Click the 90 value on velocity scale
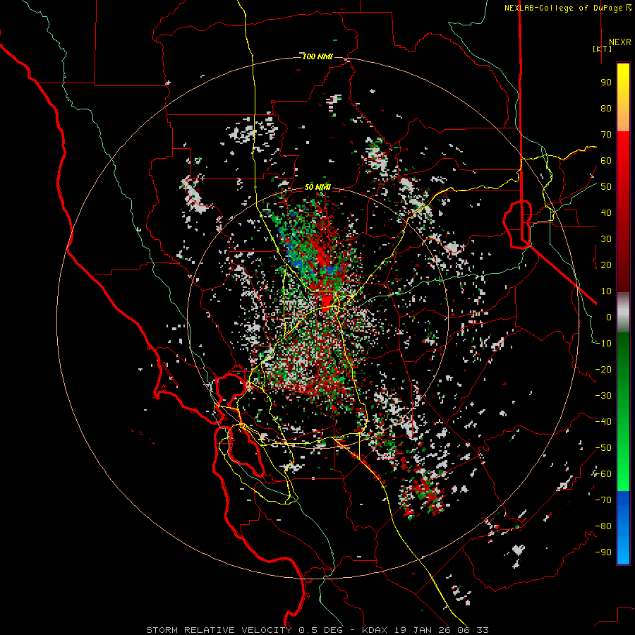635x635 pixels. pos(606,83)
